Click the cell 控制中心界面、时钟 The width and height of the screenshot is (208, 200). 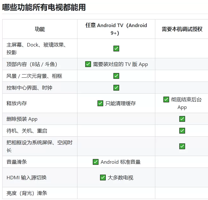click(x=40, y=88)
